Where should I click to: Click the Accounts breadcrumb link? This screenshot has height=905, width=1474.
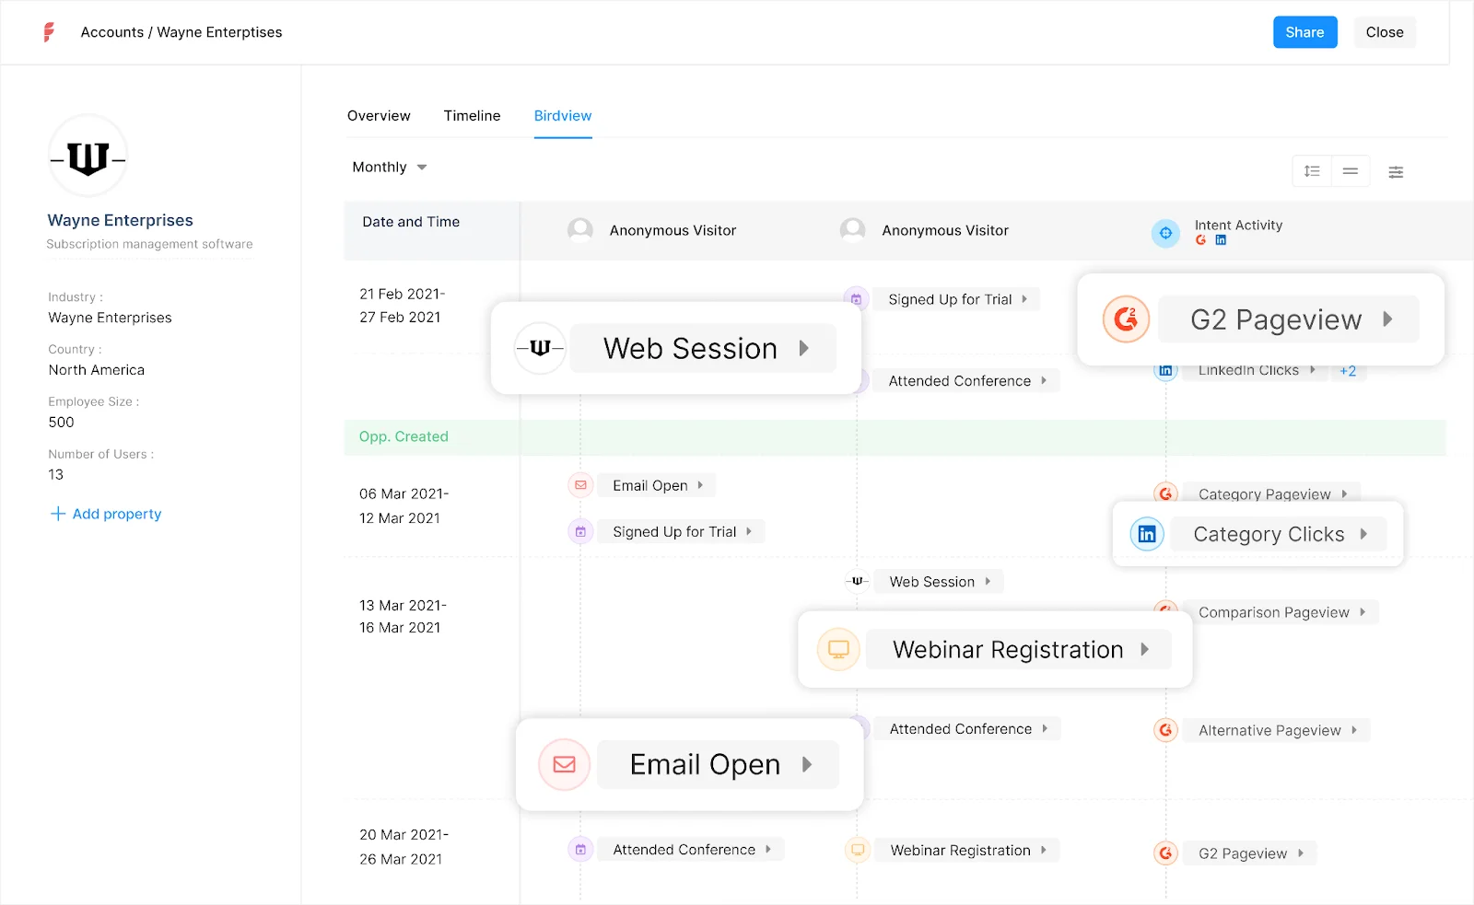[112, 32]
